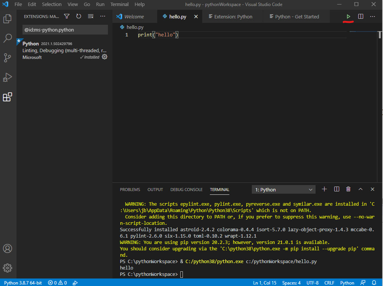
Task: Open Extensions views and more actions menu
Action: coord(103,17)
